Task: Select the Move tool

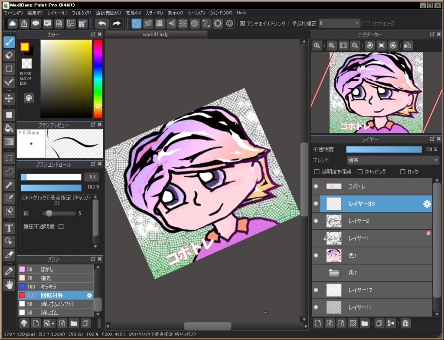Action: [9, 99]
